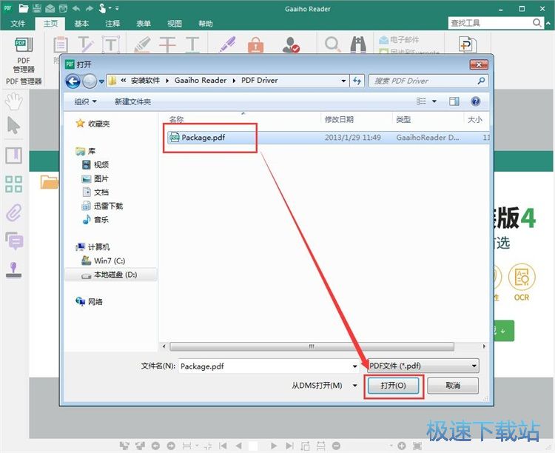
Task: Switch to the 视图 tab
Action: (x=174, y=24)
